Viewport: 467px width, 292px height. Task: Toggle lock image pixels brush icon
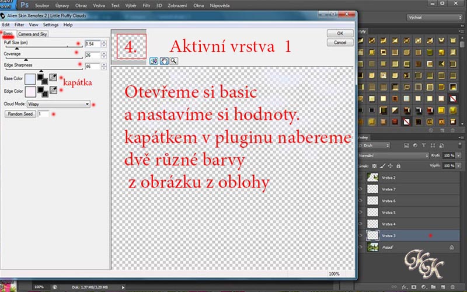coord(383,166)
